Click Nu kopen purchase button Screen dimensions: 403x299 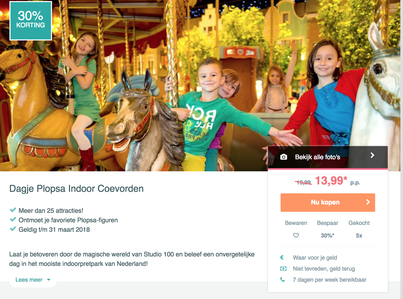[328, 203]
